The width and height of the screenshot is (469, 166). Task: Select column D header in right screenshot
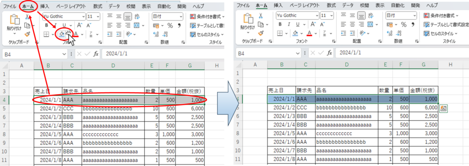click(x=347, y=65)
